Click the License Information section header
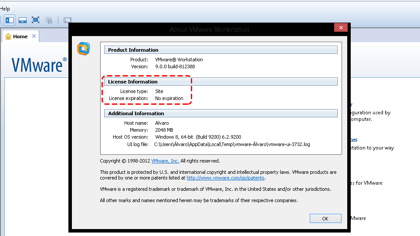Image resolution: width=420 pixels, height=236 pixels. pyautogui.click(x=221, y=82)
